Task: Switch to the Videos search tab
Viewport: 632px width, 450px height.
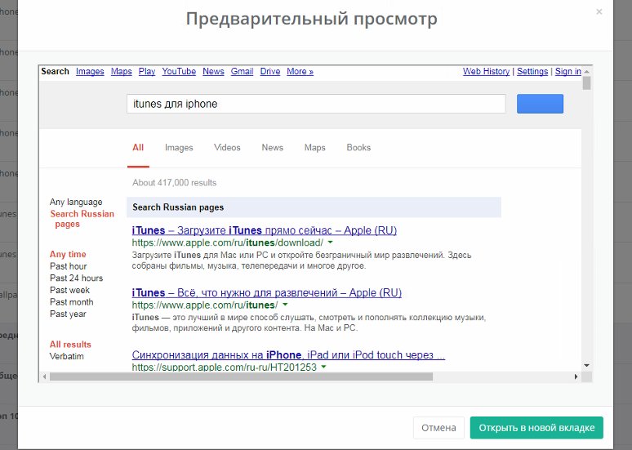Action: 227,148
